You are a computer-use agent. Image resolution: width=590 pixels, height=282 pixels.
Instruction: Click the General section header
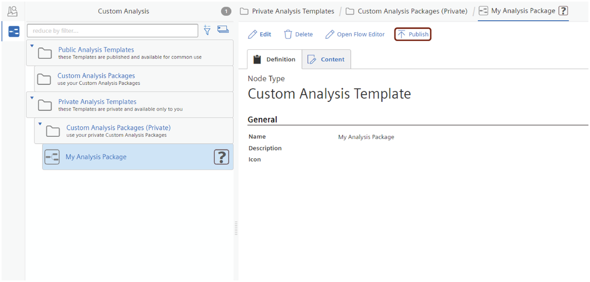[262, 119]
